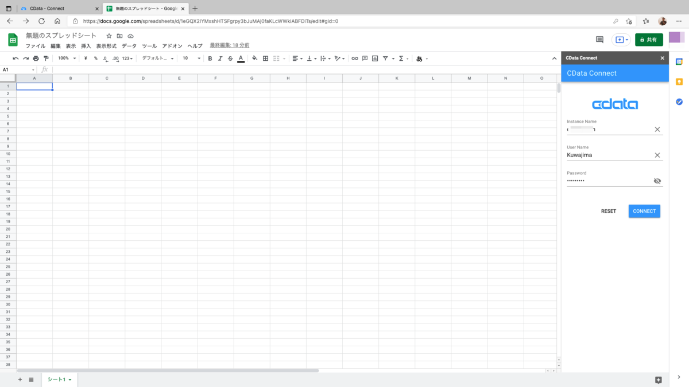Screen dimensions: 689x387
Task: Click the insert chart icon
Action: 375,58
